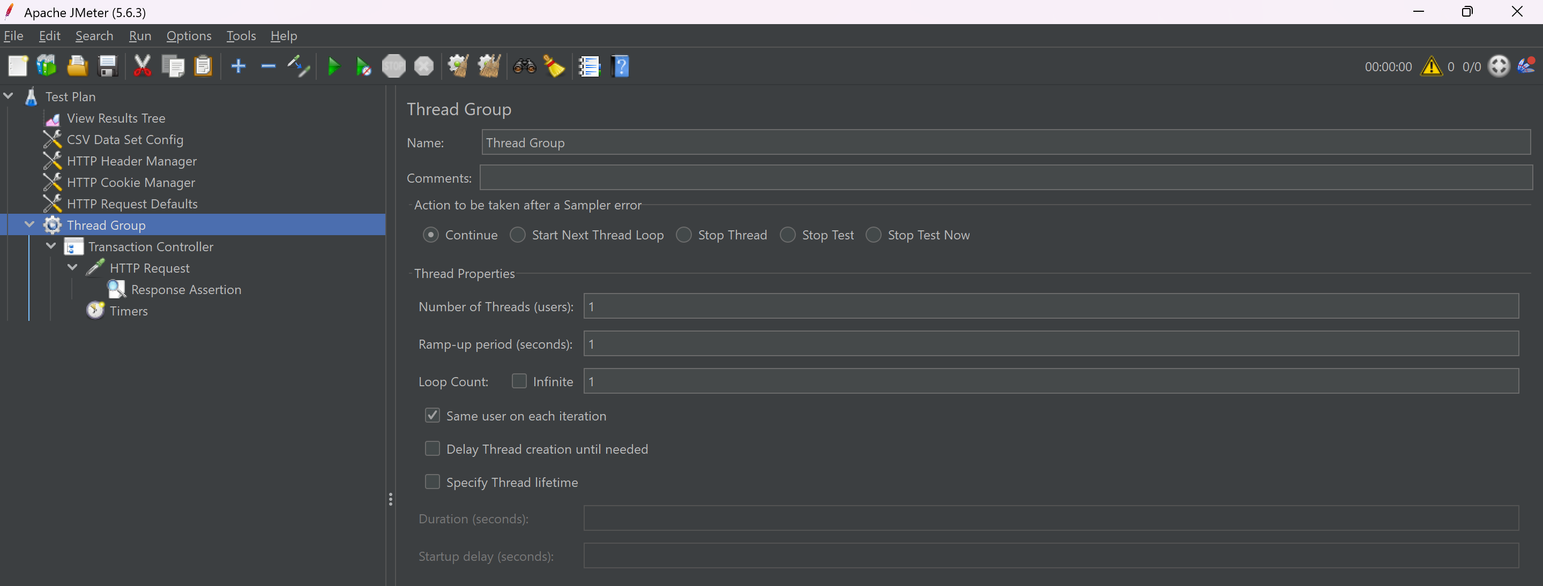
Task: Click the scissors Cut icon
Action: [142, 66]
